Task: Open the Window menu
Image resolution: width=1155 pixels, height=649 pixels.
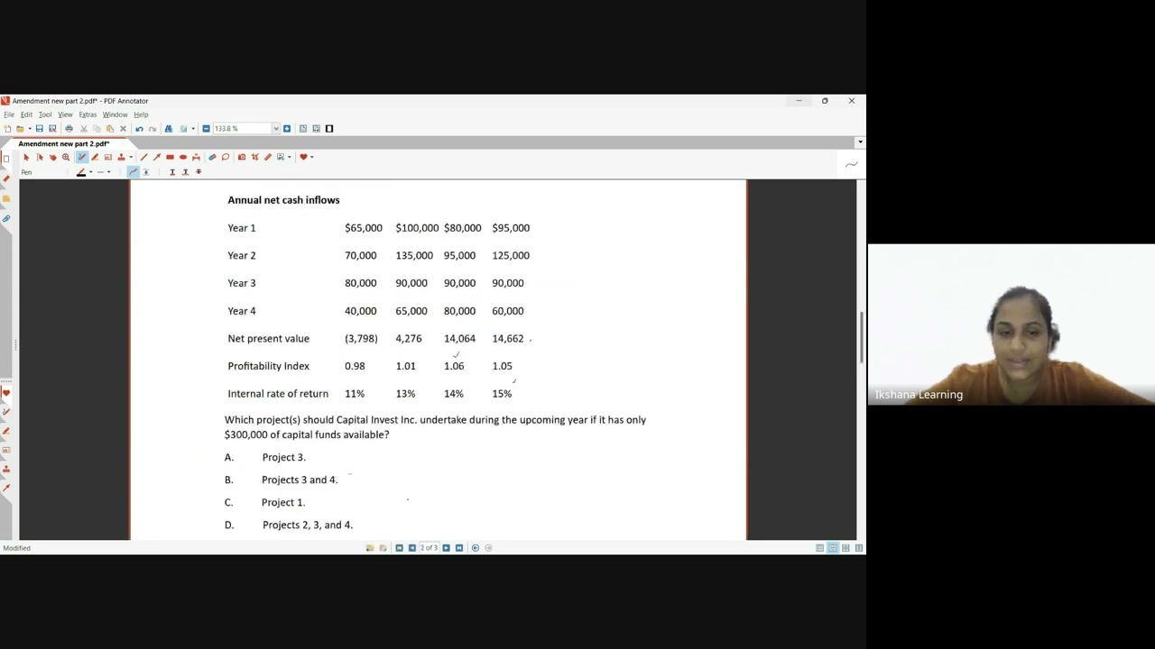Action: [115, 114]
